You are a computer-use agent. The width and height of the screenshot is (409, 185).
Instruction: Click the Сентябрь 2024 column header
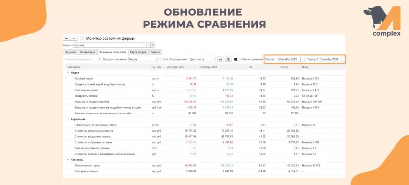pos(216,67)
